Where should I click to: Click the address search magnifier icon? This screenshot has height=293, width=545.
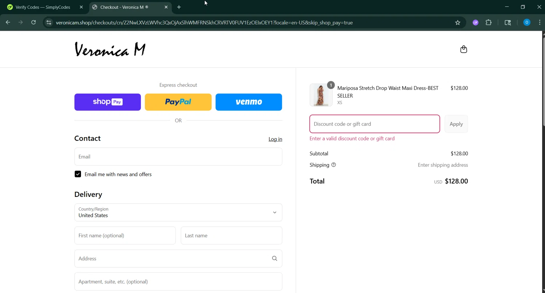click(x=275, y=259)
